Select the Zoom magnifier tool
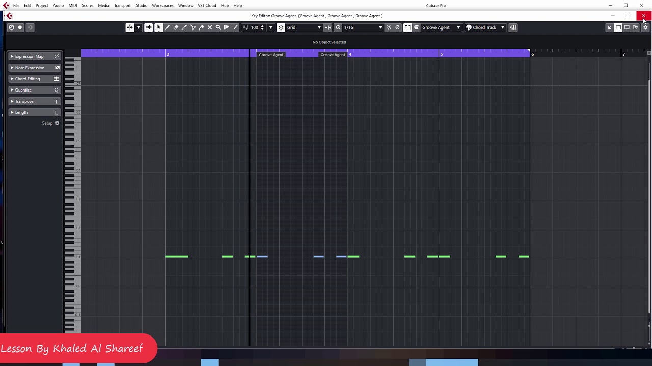Image resolution: width=652 pixels, height=366 pixels. click(x=218, y=27)
